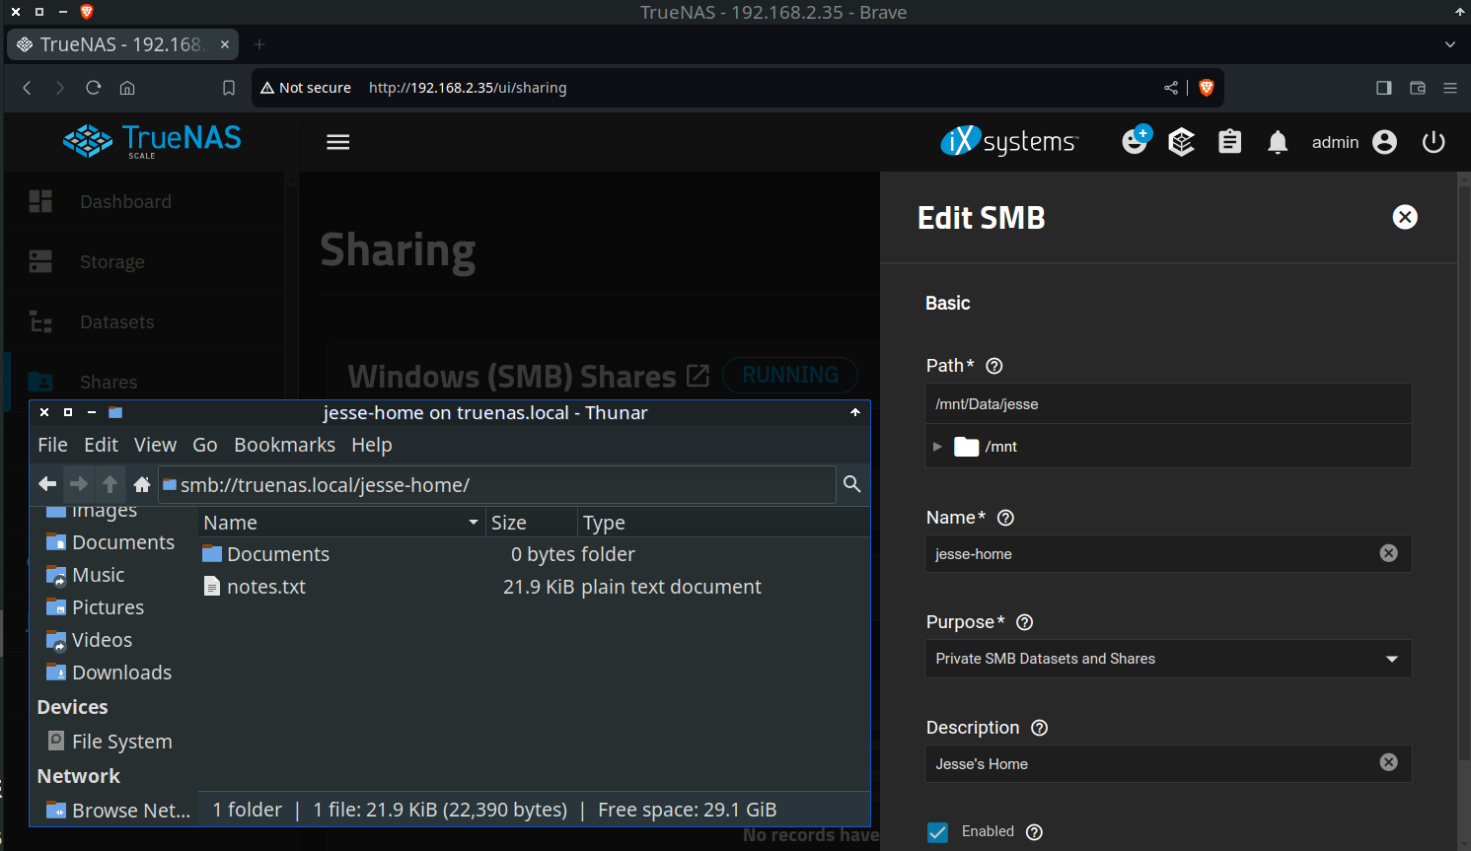1471x851 pixels.
Task: Open the Name column sort dropdown arrow
Action: point(474,523)
